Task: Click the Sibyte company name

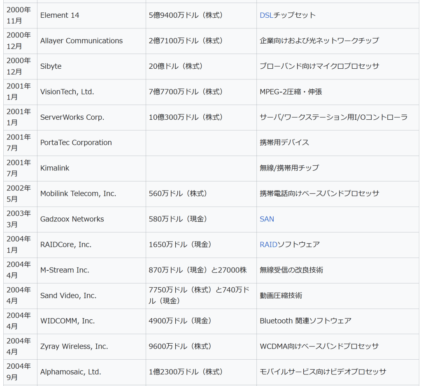Action: 51,66
